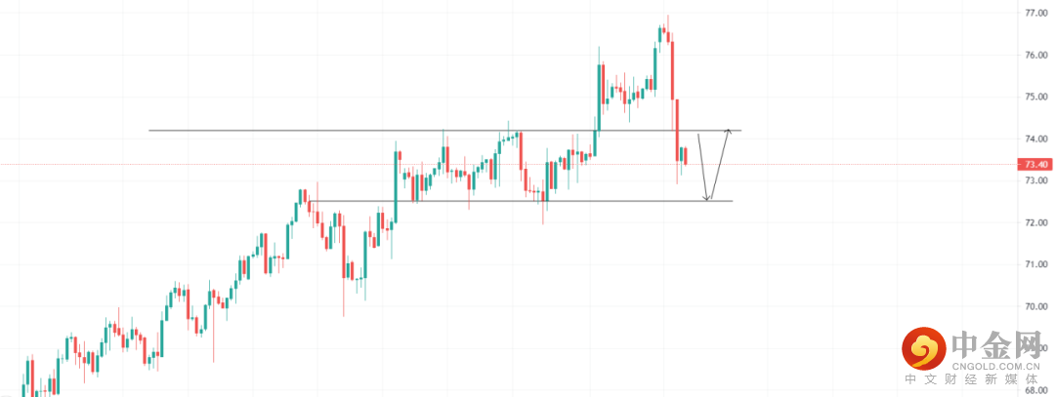Click the 76.00 price axis label
This screenshot has height=397, width=1055.
coord(1035,56)
